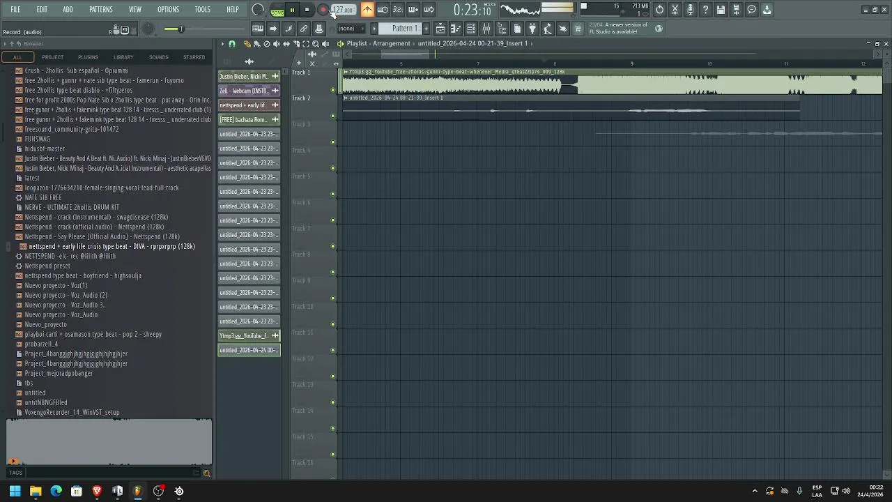
Task: Expand the NATE SIB FREE folder
Action: point(43,197)
